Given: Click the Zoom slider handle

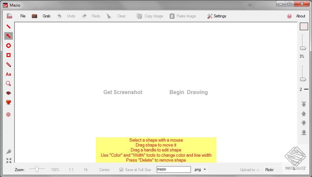Looking at the screenshot, I should 36,169.
